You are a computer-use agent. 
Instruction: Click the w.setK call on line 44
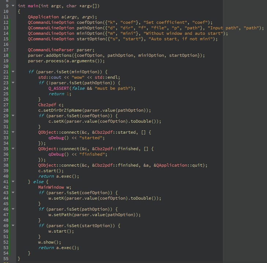[x=105, y=198]
